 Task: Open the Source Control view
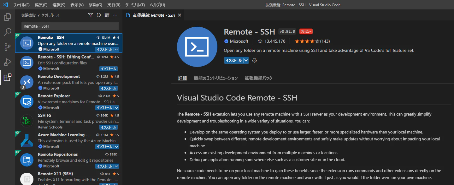8,47
